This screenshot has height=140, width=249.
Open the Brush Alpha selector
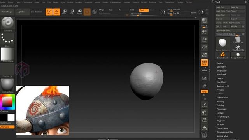coord(7,55)
